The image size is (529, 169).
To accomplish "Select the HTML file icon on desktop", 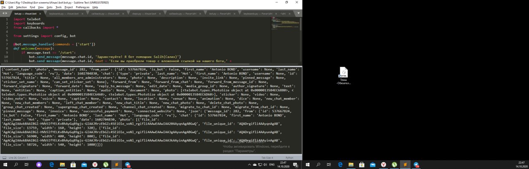I will [x=343, y=73].
